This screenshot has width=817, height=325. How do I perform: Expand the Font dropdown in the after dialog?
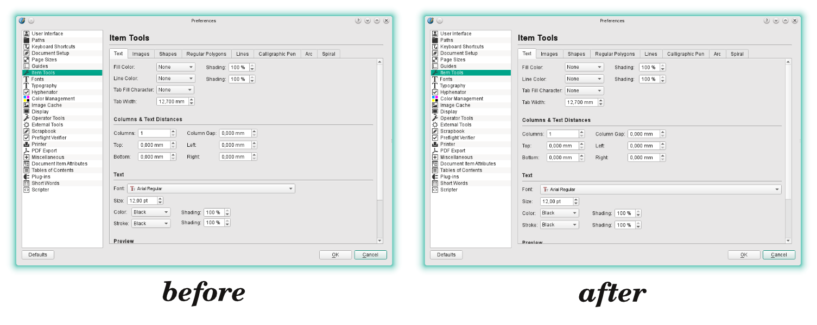click(x=660, y=190)
